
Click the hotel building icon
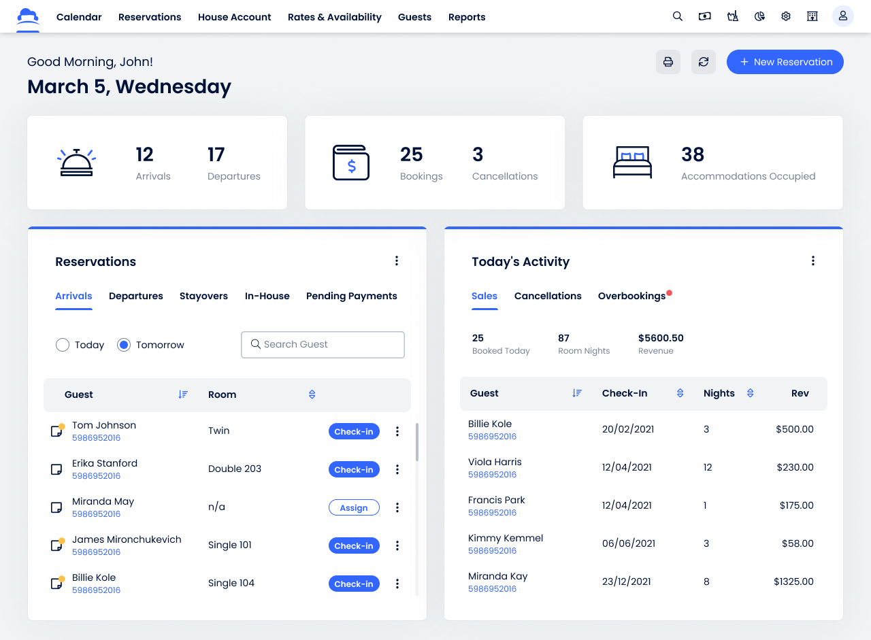(x=812, y=16)
